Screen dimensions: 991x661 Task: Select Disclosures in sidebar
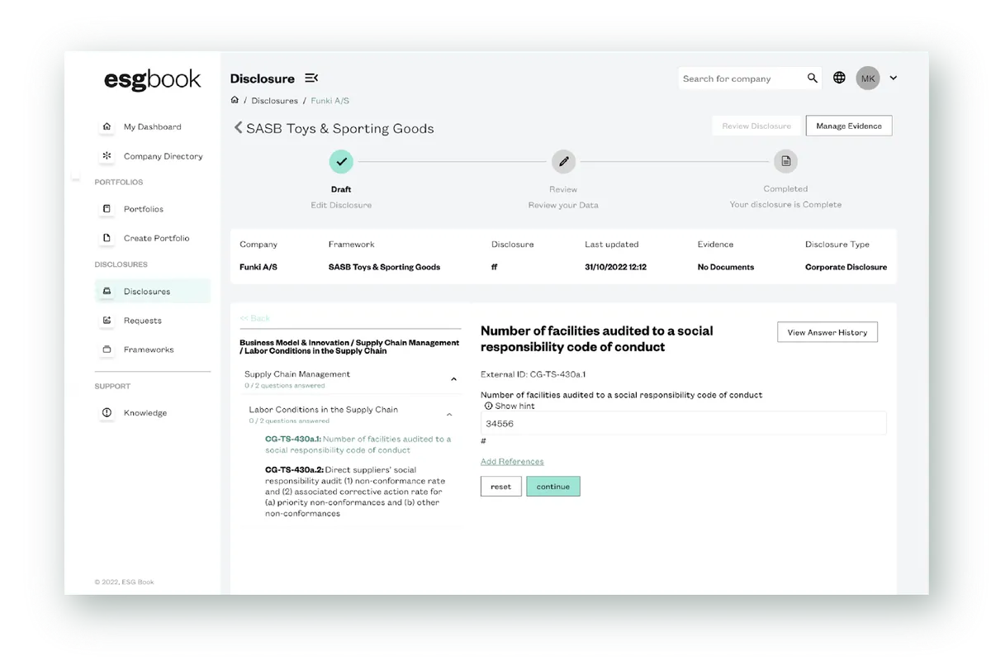click(153, 291)
